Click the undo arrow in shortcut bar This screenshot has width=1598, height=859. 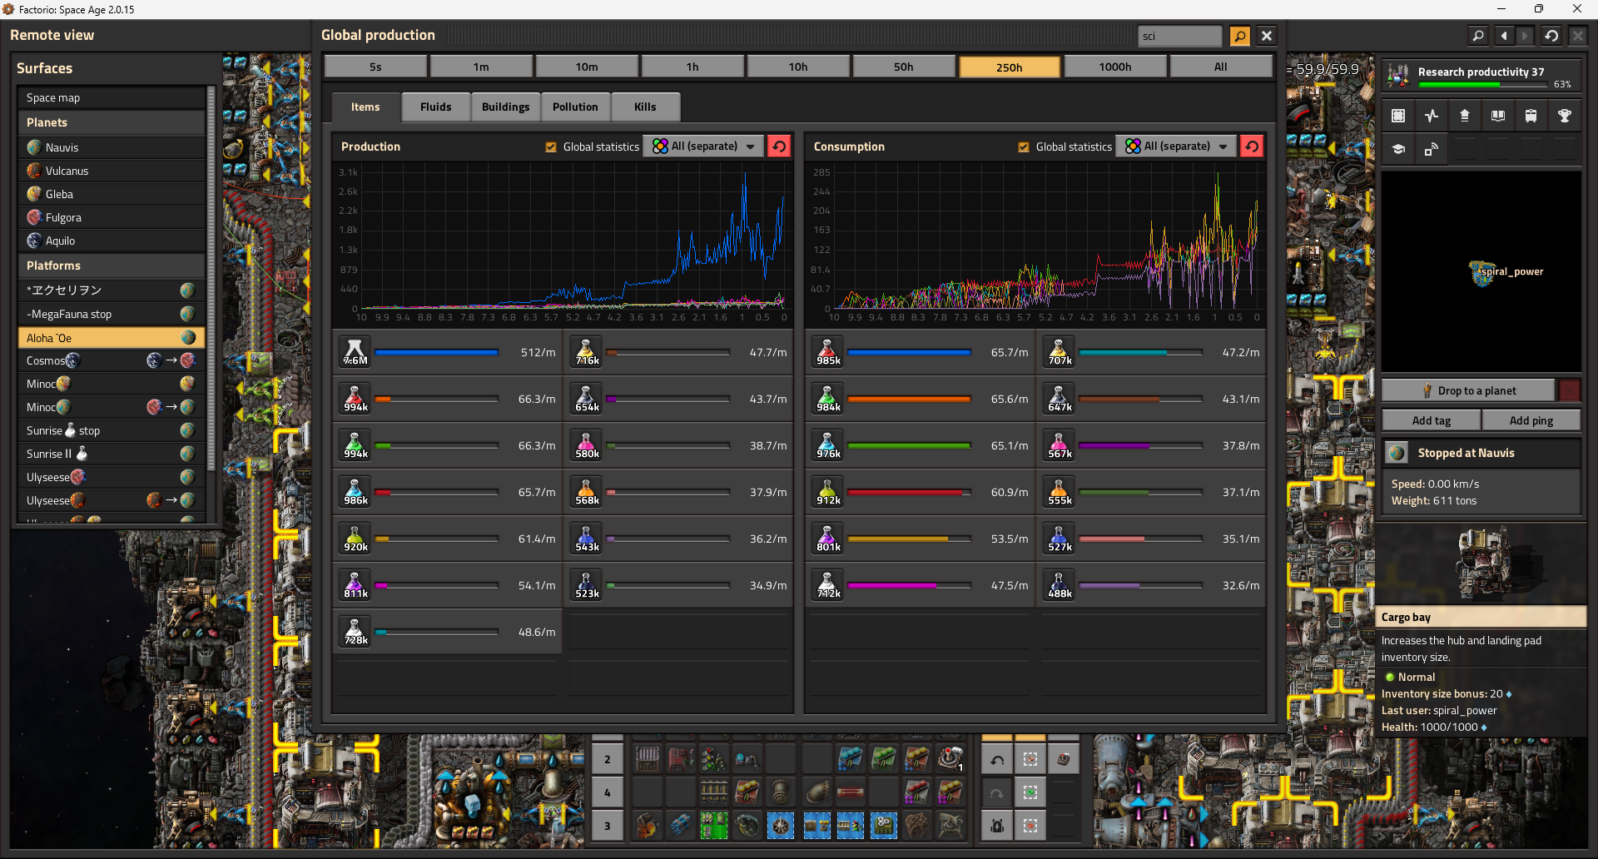pyautogui.click(x=997, y=759)
